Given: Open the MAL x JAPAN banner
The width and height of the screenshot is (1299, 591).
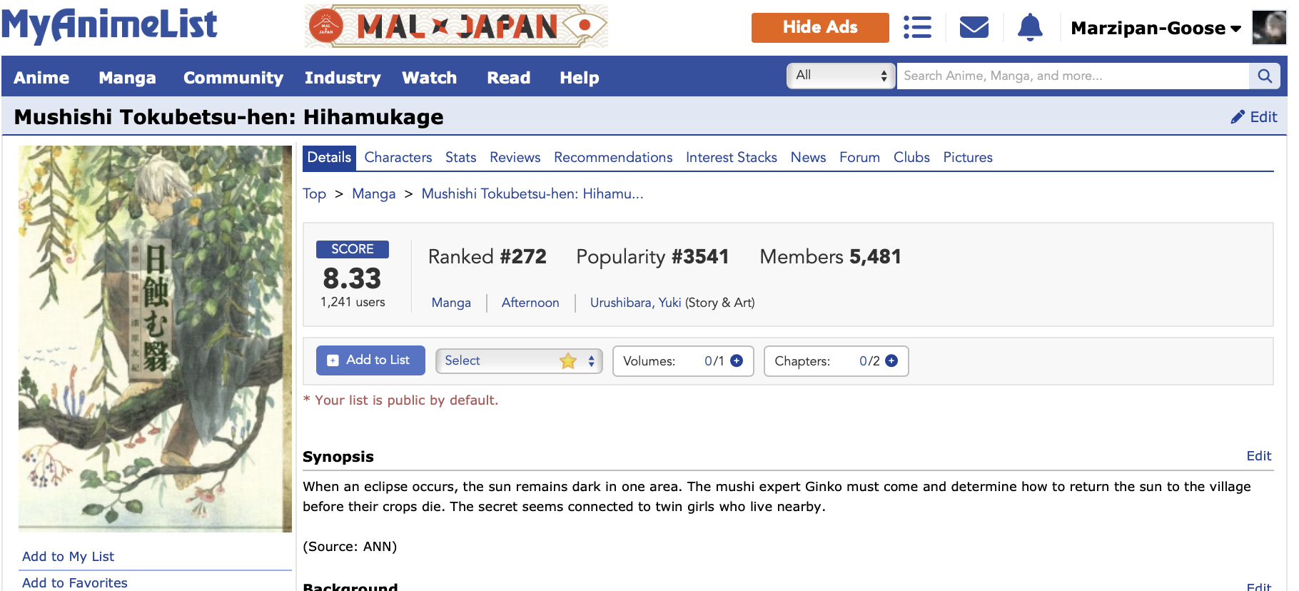Looking at the screenshot, I should click(456, 26).
